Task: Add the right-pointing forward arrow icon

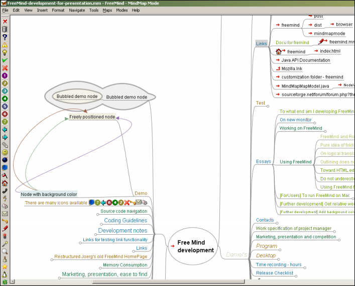Action: coord(5,137)
